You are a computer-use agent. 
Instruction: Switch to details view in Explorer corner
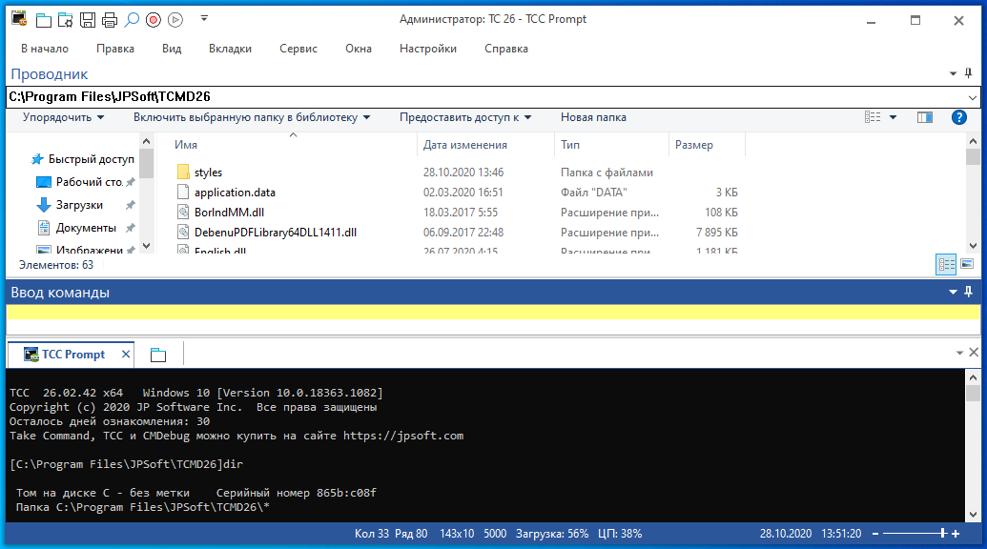click(x=946, y=264)
